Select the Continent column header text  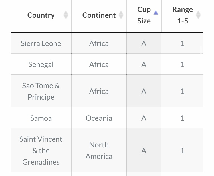pos(99,15)
